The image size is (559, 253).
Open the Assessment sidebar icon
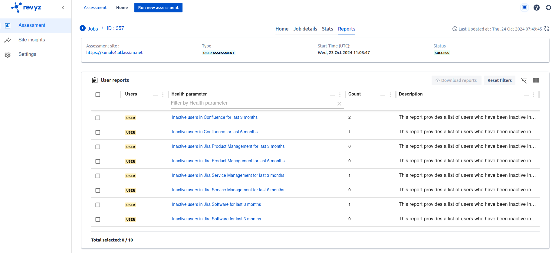point(8,26)
